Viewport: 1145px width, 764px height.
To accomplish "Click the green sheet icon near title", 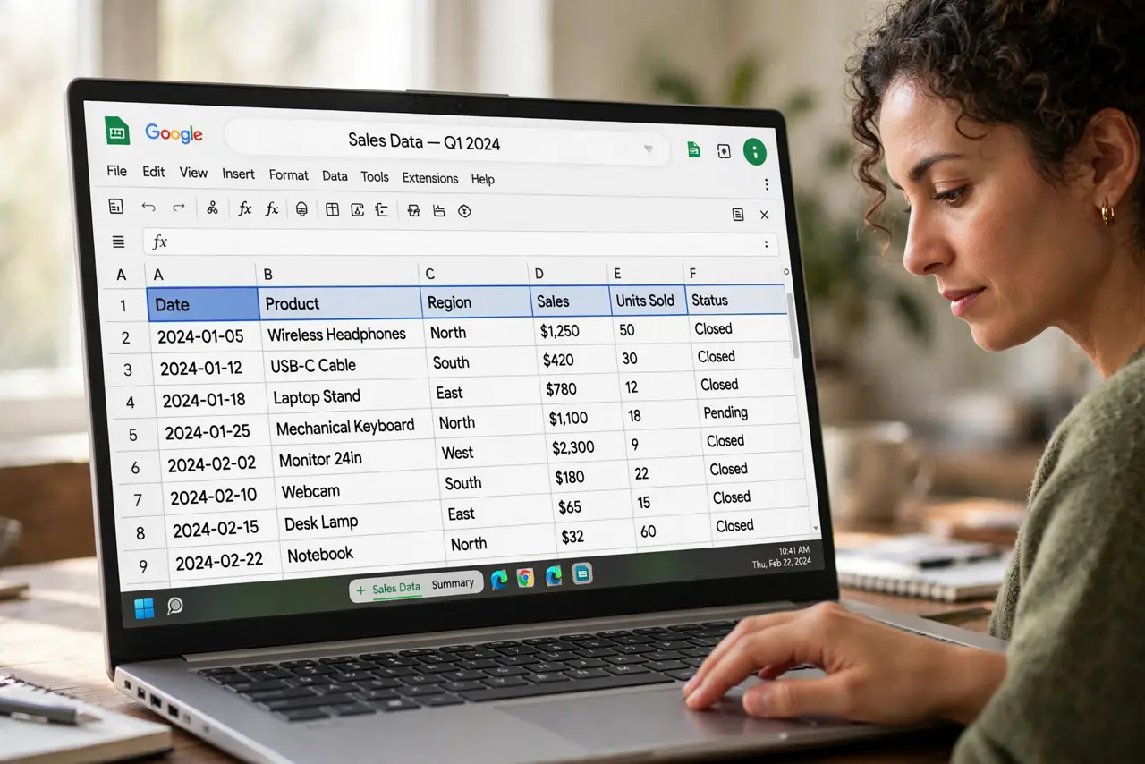I will pyautogui.click(x=693, y=150).
